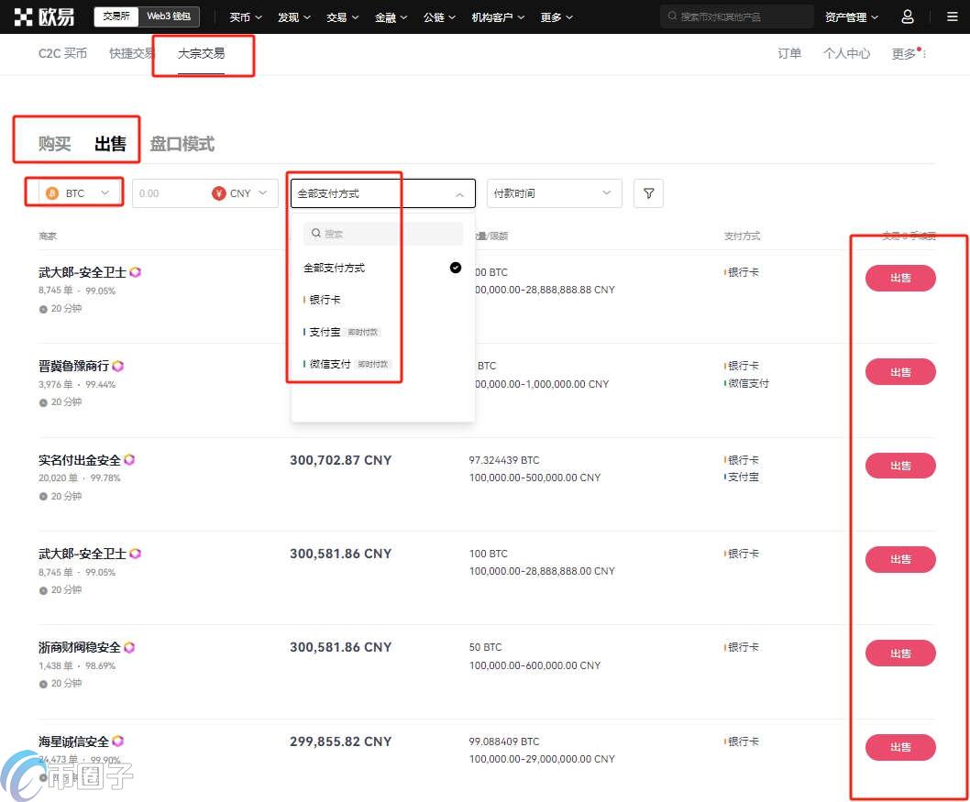Open the CNY currency dropdown
The width and height of the screenshot is (970, 802).
point(244,193)
